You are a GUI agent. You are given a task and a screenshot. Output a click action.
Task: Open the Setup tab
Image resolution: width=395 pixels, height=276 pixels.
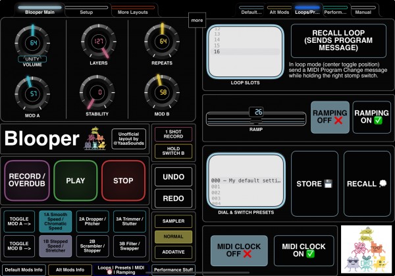pos(86,11)
